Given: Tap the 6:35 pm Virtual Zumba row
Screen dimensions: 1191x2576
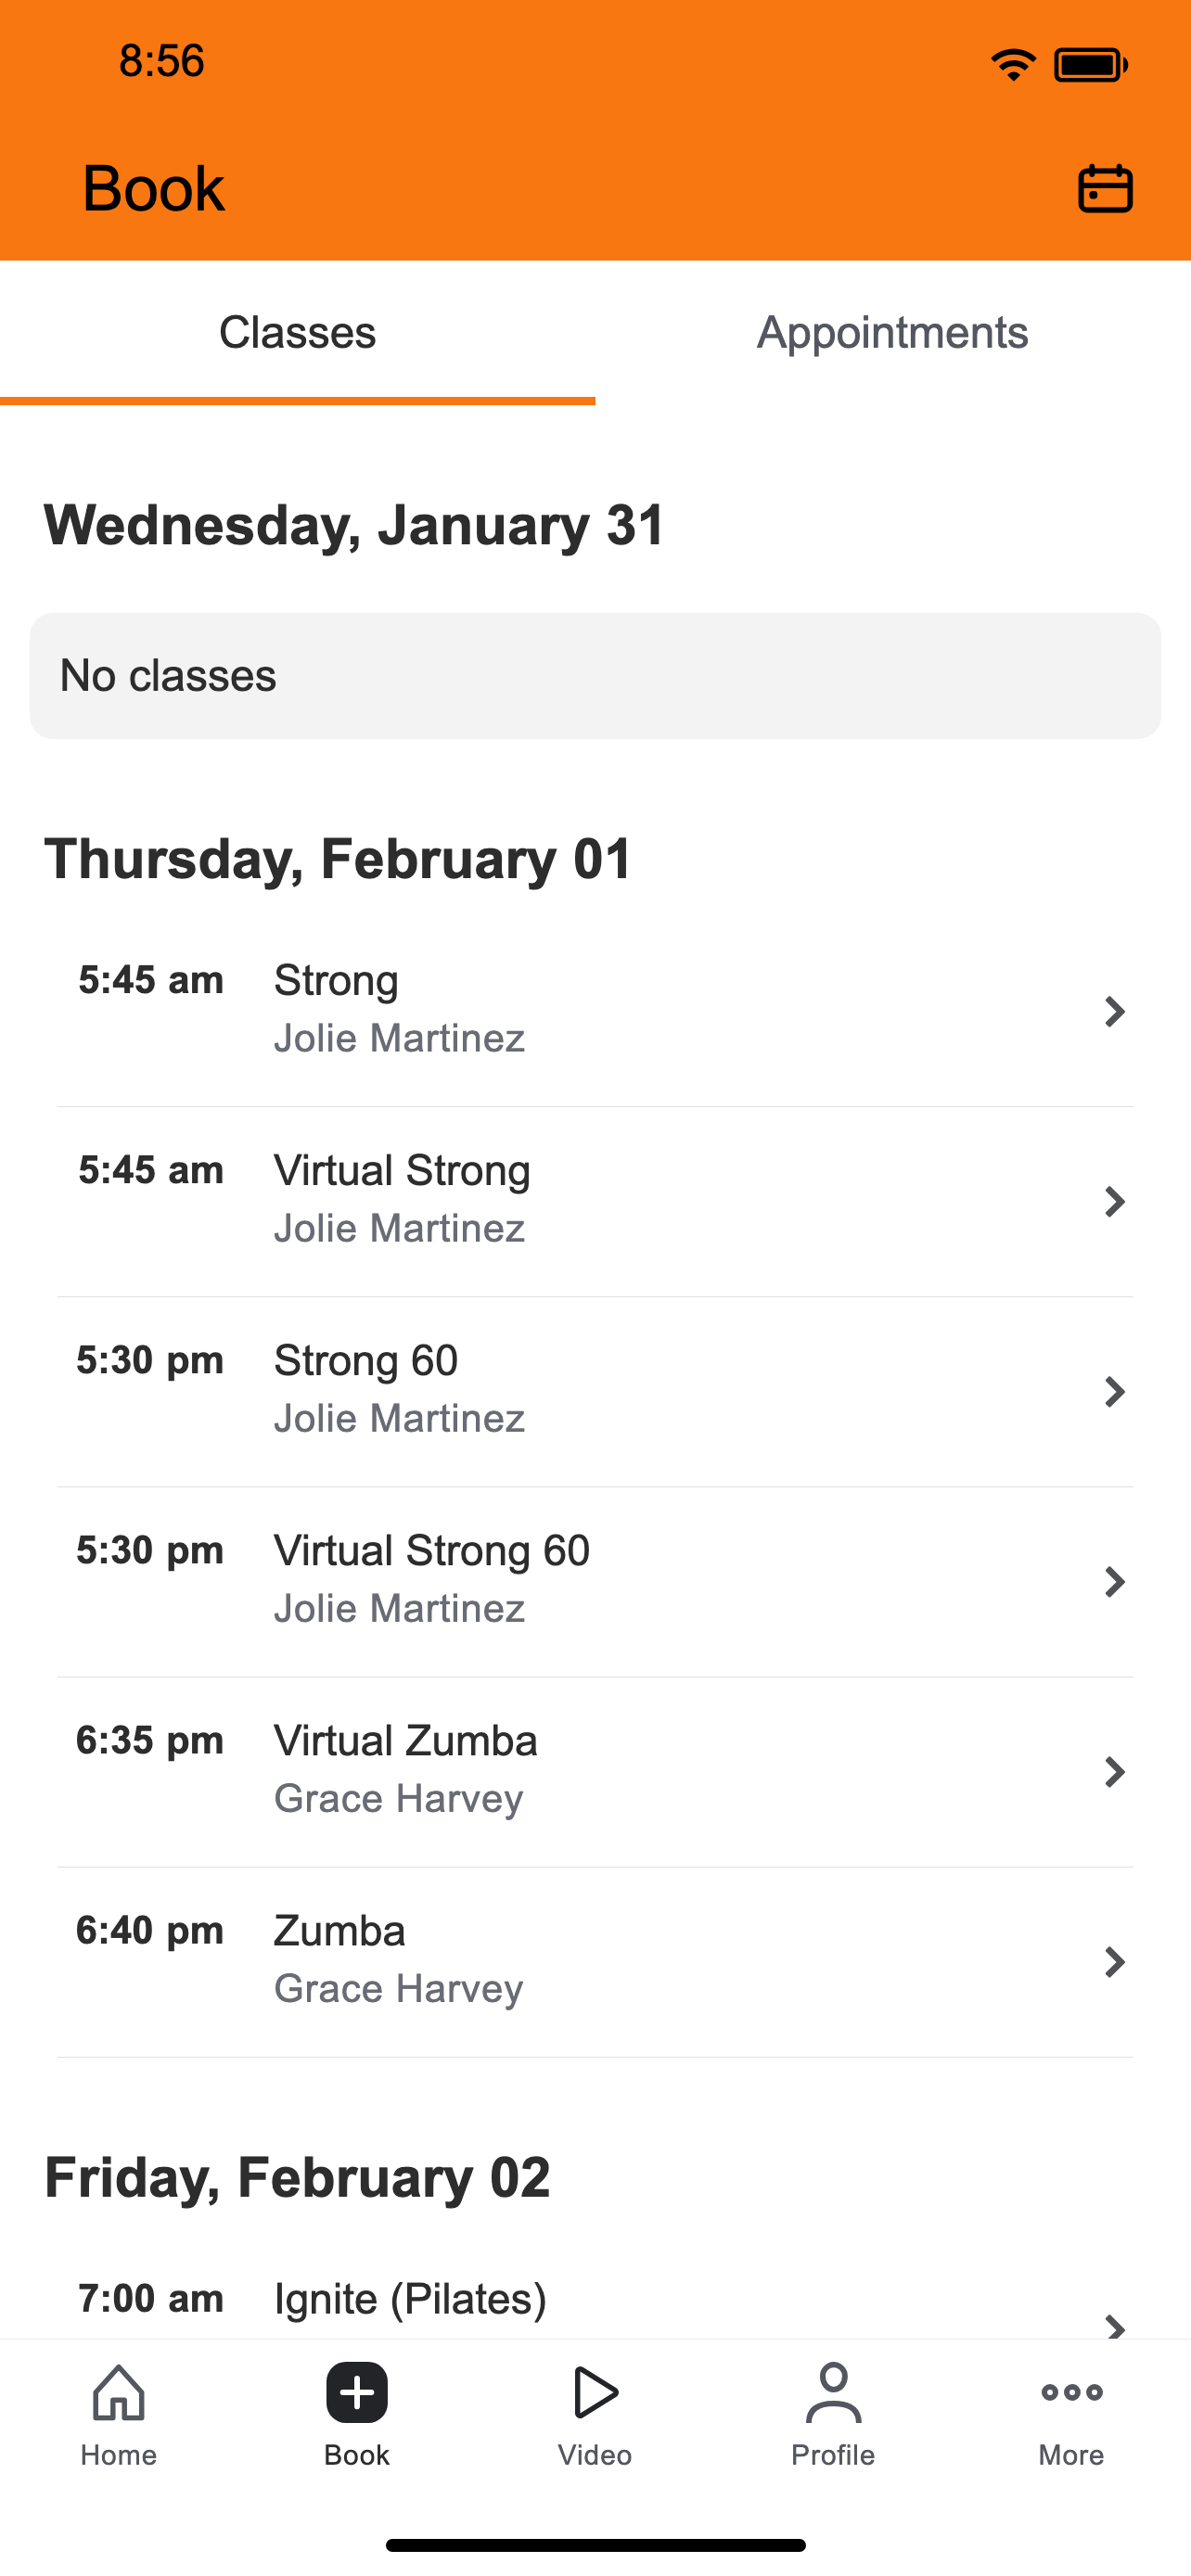Looking at the screenshot, I should point(595,1771).
